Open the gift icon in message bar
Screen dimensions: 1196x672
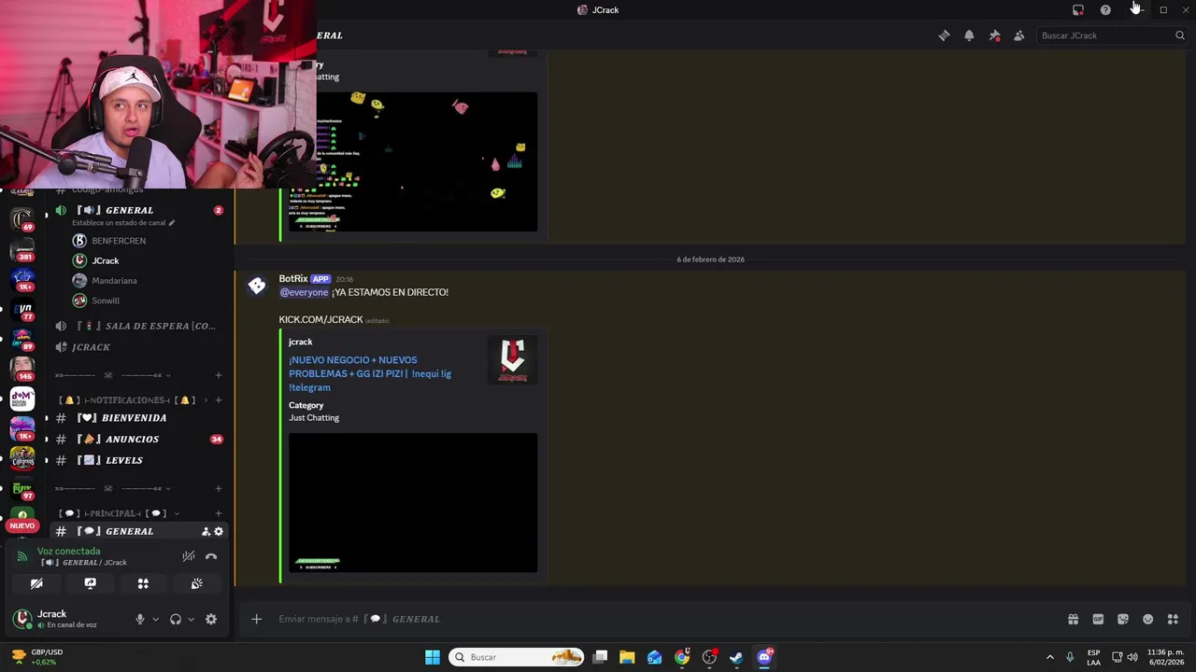[1073, 619]
